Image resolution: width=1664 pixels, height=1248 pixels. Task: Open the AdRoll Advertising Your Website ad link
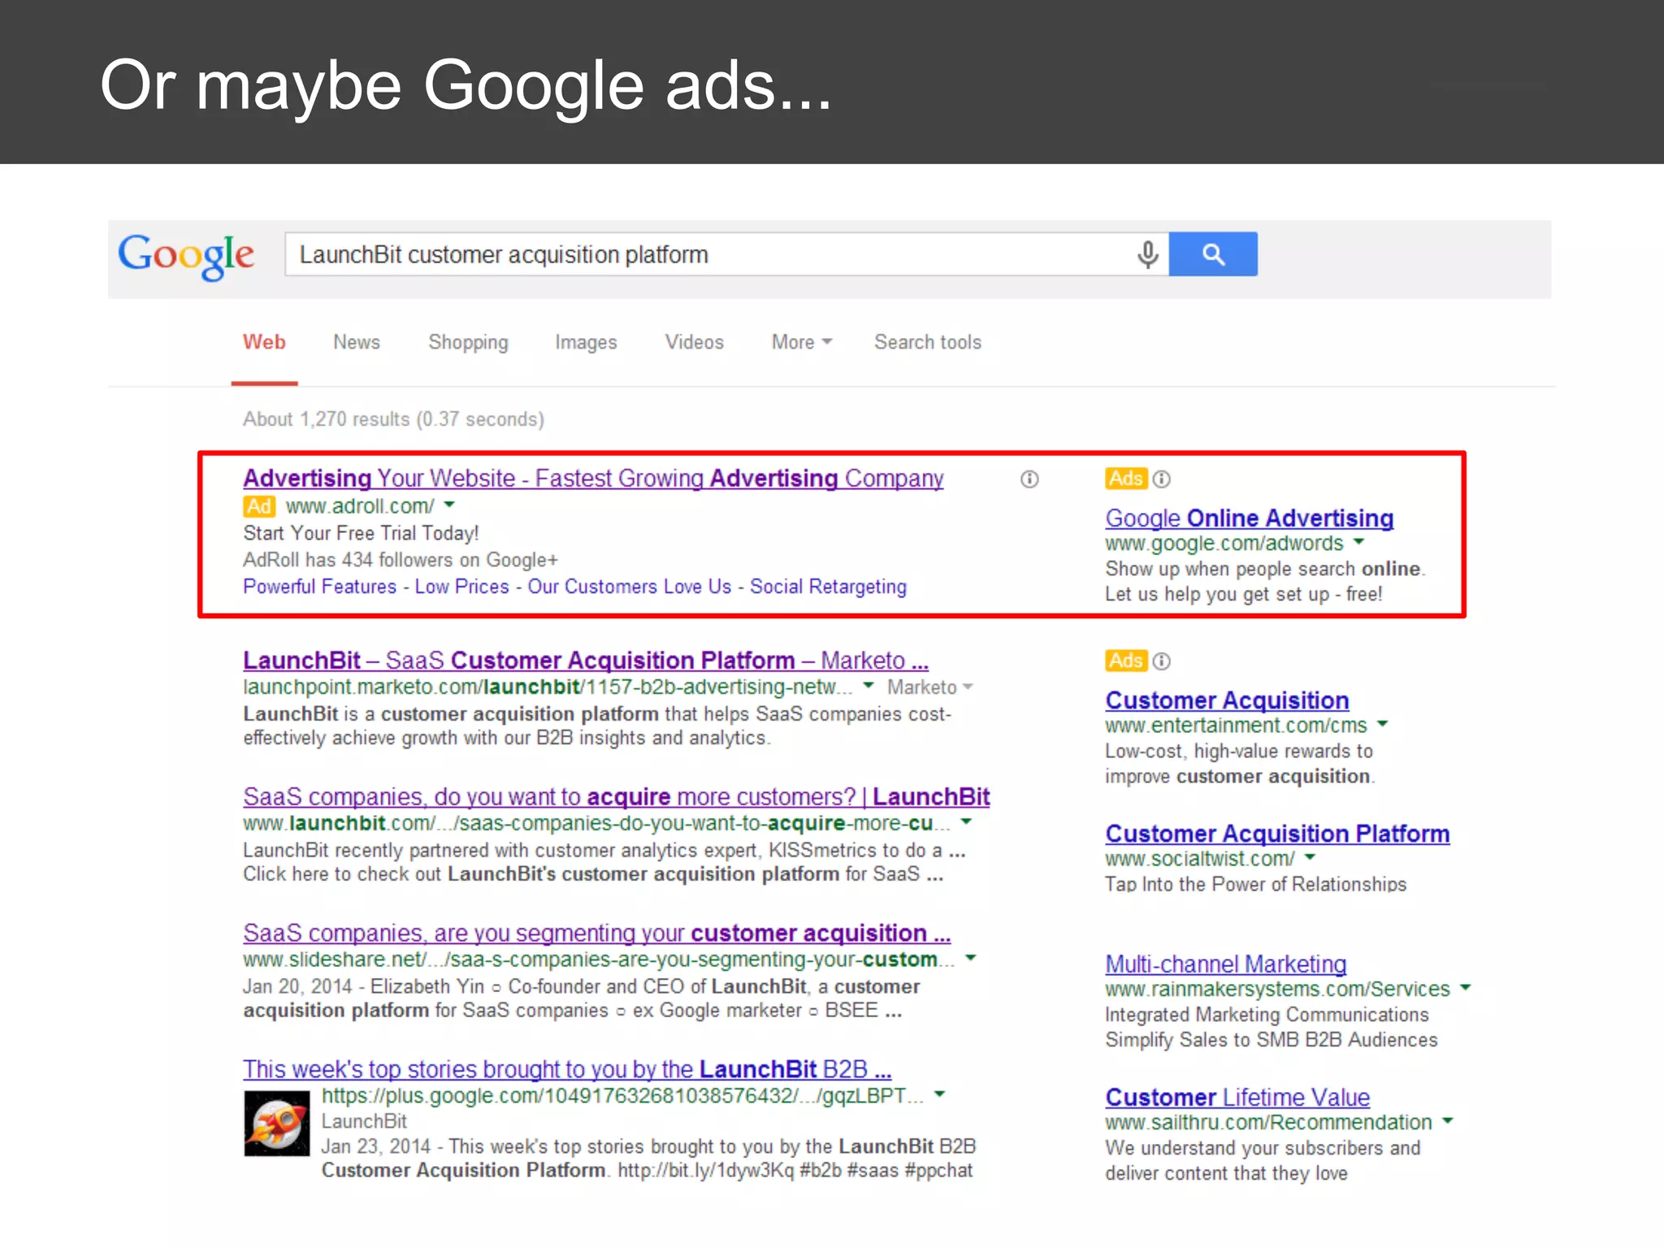[x=593, y=478]
